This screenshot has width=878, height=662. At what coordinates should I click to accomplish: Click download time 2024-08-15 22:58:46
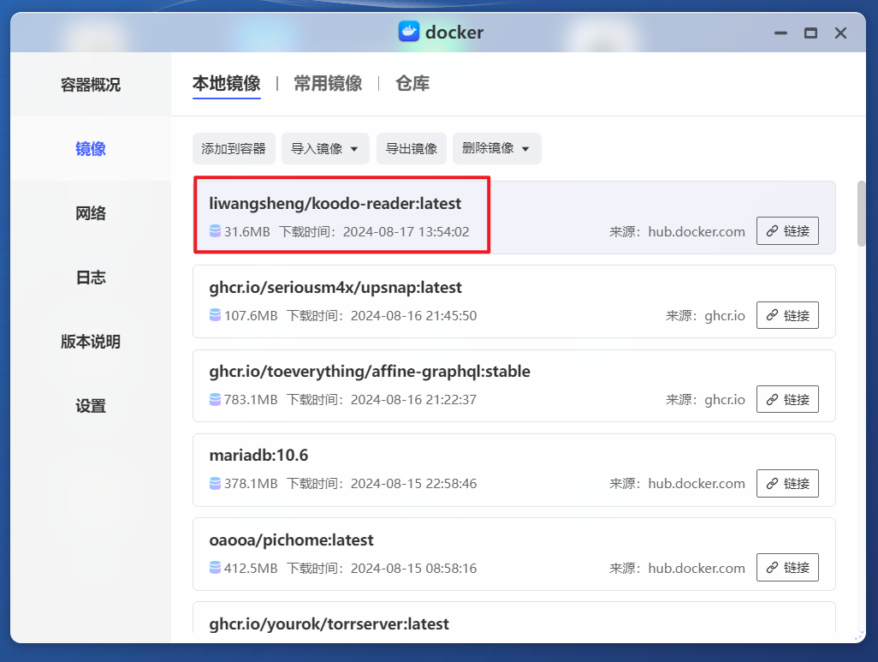click(x=414, y=484)
